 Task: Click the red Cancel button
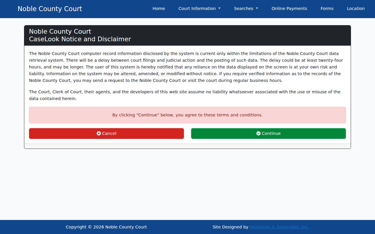tap(106, 133)
